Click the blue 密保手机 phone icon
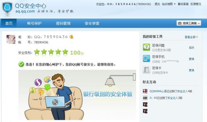 coord(146,58)
